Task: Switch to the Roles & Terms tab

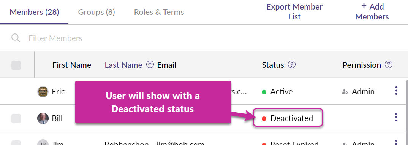Action: coord(159,12)
